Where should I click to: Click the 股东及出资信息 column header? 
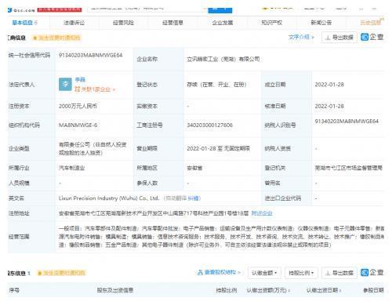click(x=115, y=290)
